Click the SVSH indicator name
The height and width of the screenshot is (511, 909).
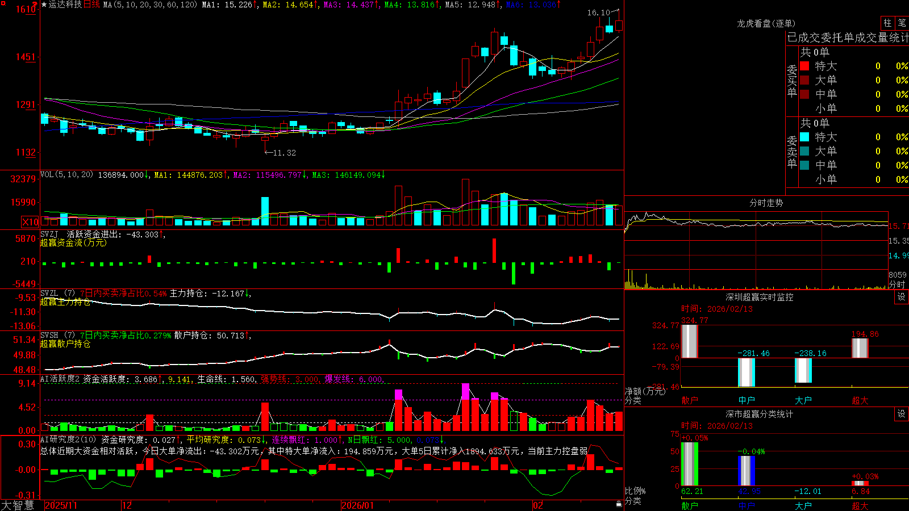coord(49,335)
